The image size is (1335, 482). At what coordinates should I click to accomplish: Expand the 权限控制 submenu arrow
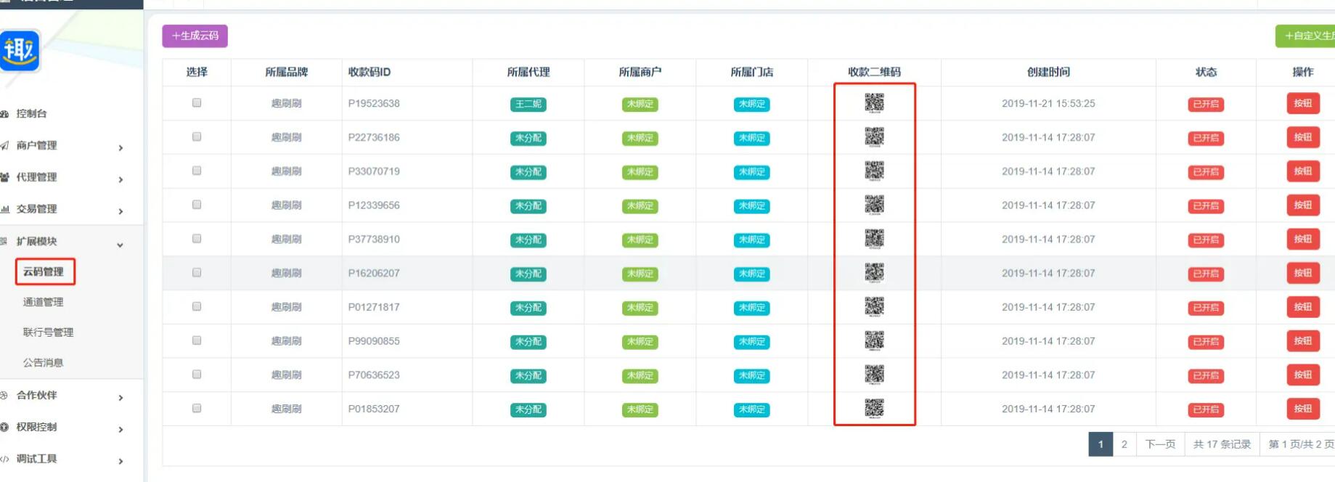point(121,430)
